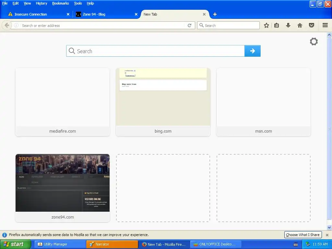
Task: Open the Edit menu
Action: click(16, 3)
